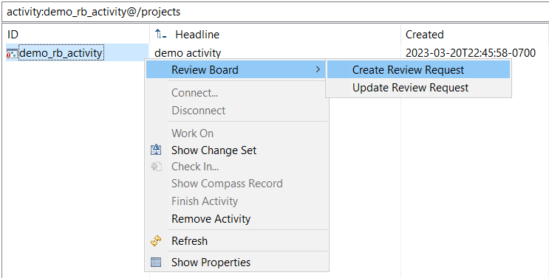Click the Refresh arrows icon
Image resolution: width=549 pixels, height=278 pixels.
pyautogui.click(x=156, y=241)
